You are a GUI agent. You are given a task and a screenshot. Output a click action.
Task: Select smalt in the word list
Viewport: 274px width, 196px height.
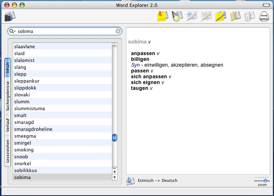coord(62,116)
